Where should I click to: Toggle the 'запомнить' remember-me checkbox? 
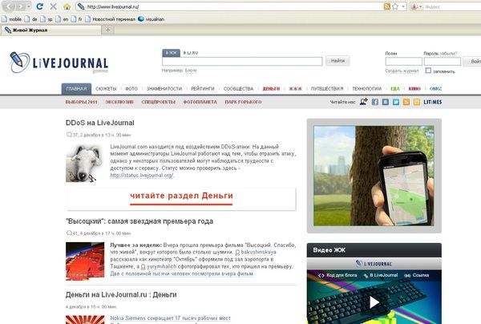428,71
